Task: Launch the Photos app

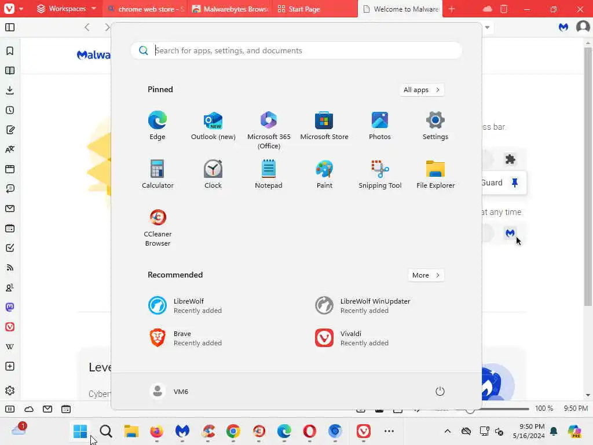Action: point(380,126)
